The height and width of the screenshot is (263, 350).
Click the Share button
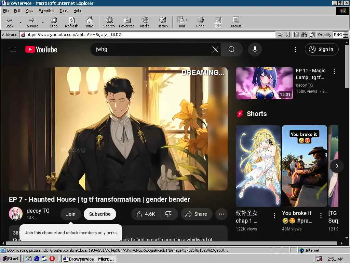point(196,214)
